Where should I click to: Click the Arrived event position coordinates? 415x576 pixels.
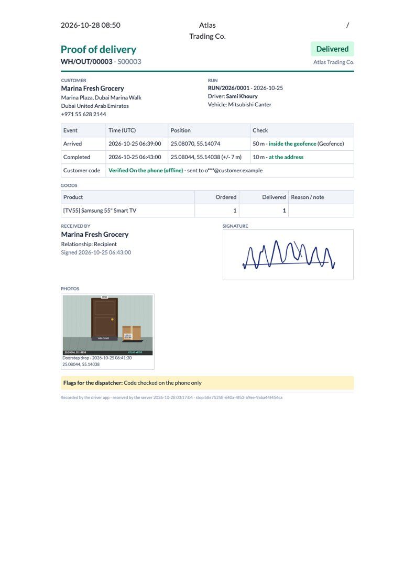[x=195, y=143]
